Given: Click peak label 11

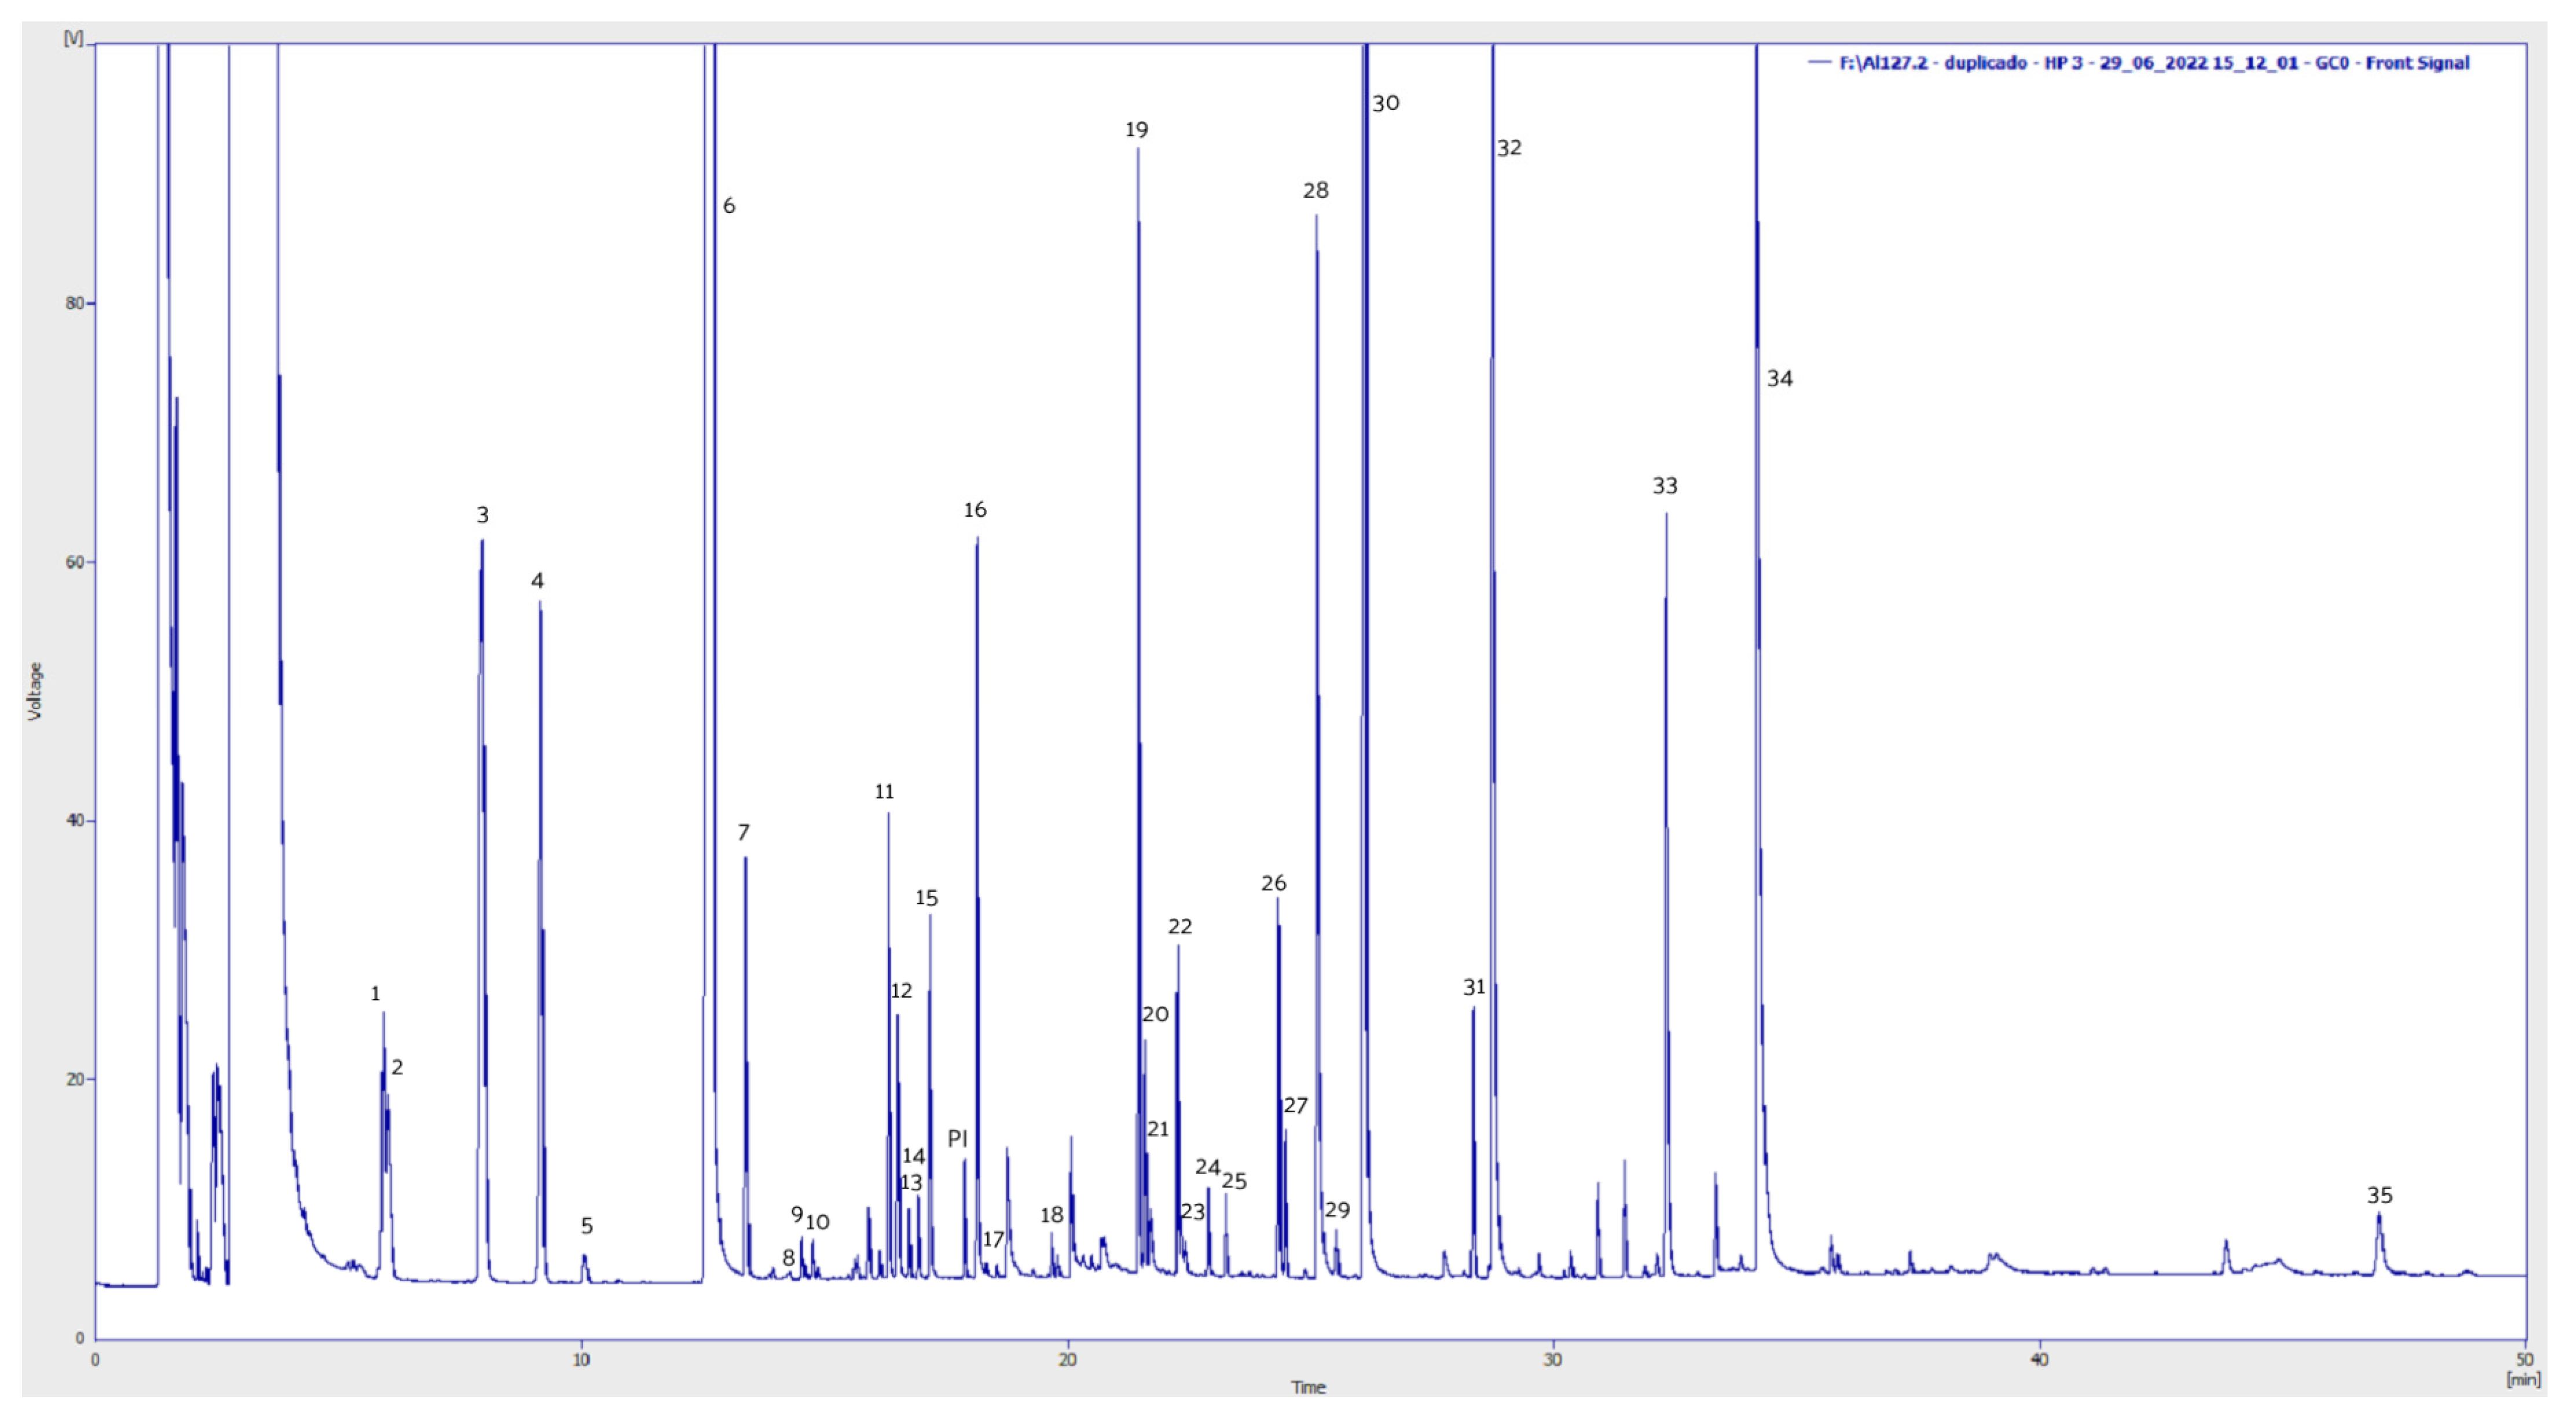Looking at the screenshot, I should [884, 792].
